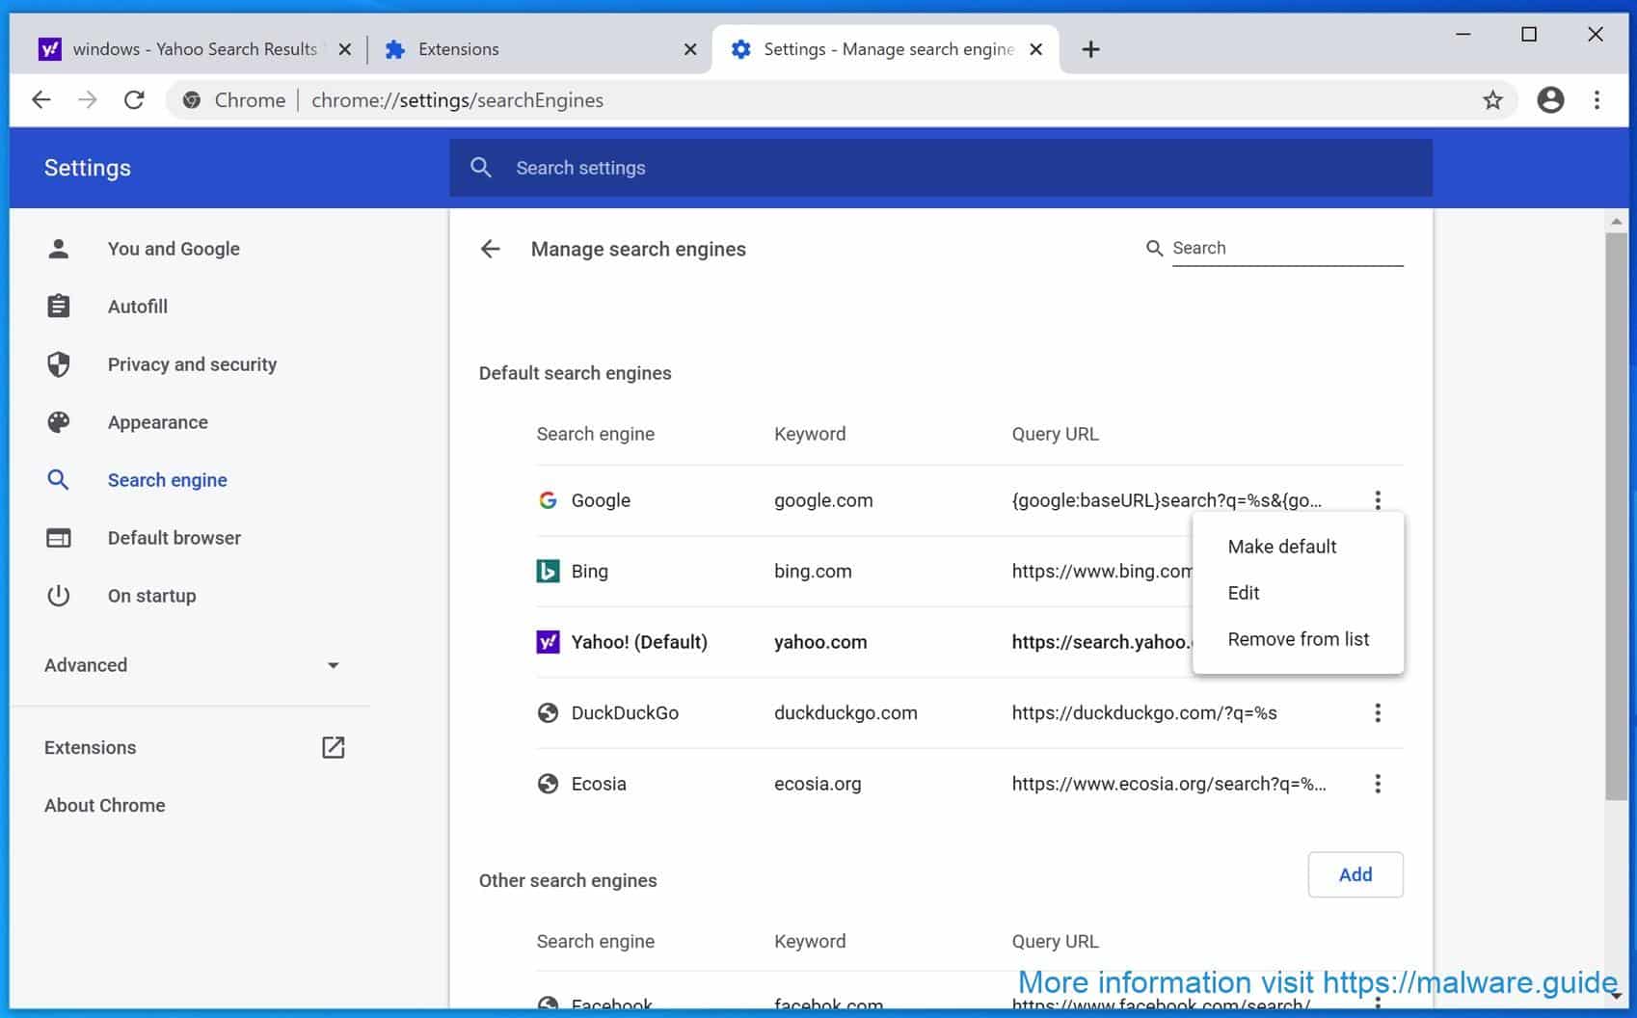Viewport: 1637px width, 1018px height.
Task: Close the Settings tab
Action: click(x=1036, y=49)
